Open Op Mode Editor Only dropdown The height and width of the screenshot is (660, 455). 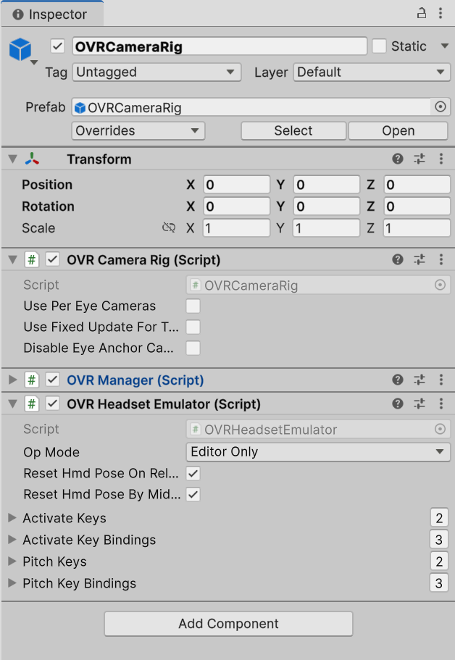pos(318,452)
